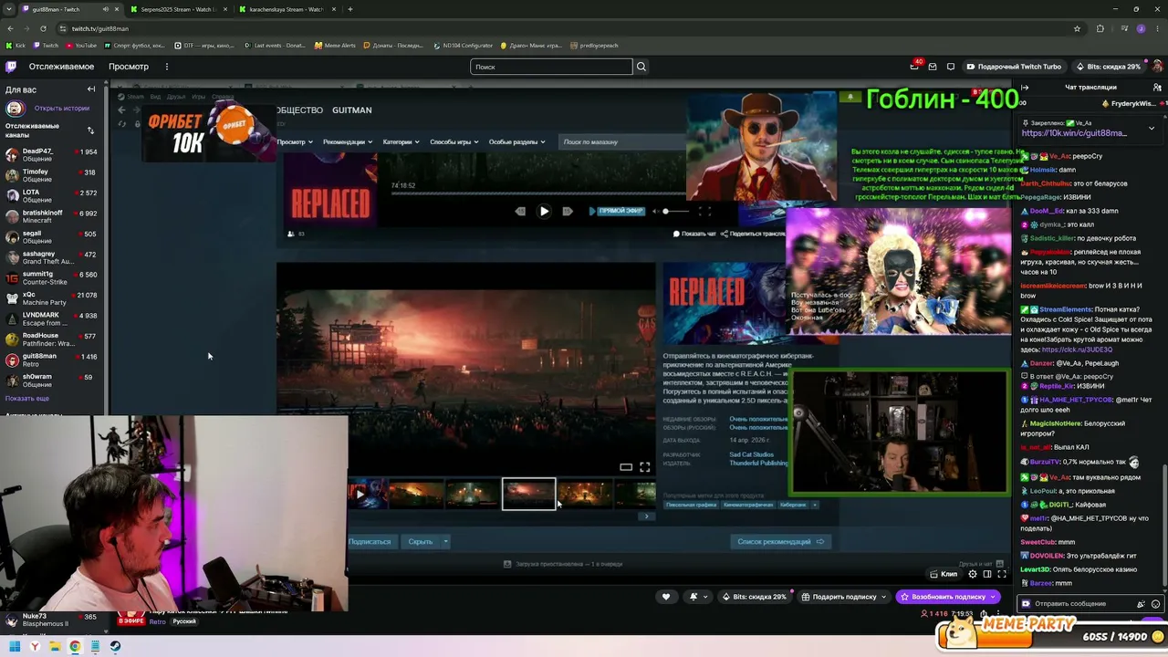
Task: Enter fullscreen on the Twitch player
Action: click(1002, 574)
